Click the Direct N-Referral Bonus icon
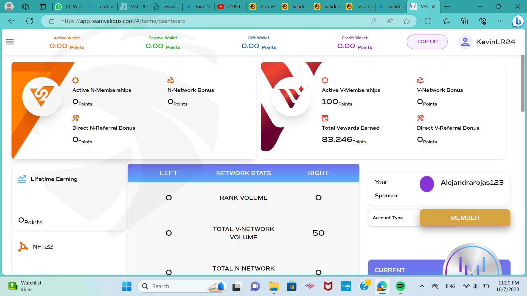Image resolution: width=527 pixels, height=296 pixels. [x=75, y=118]
